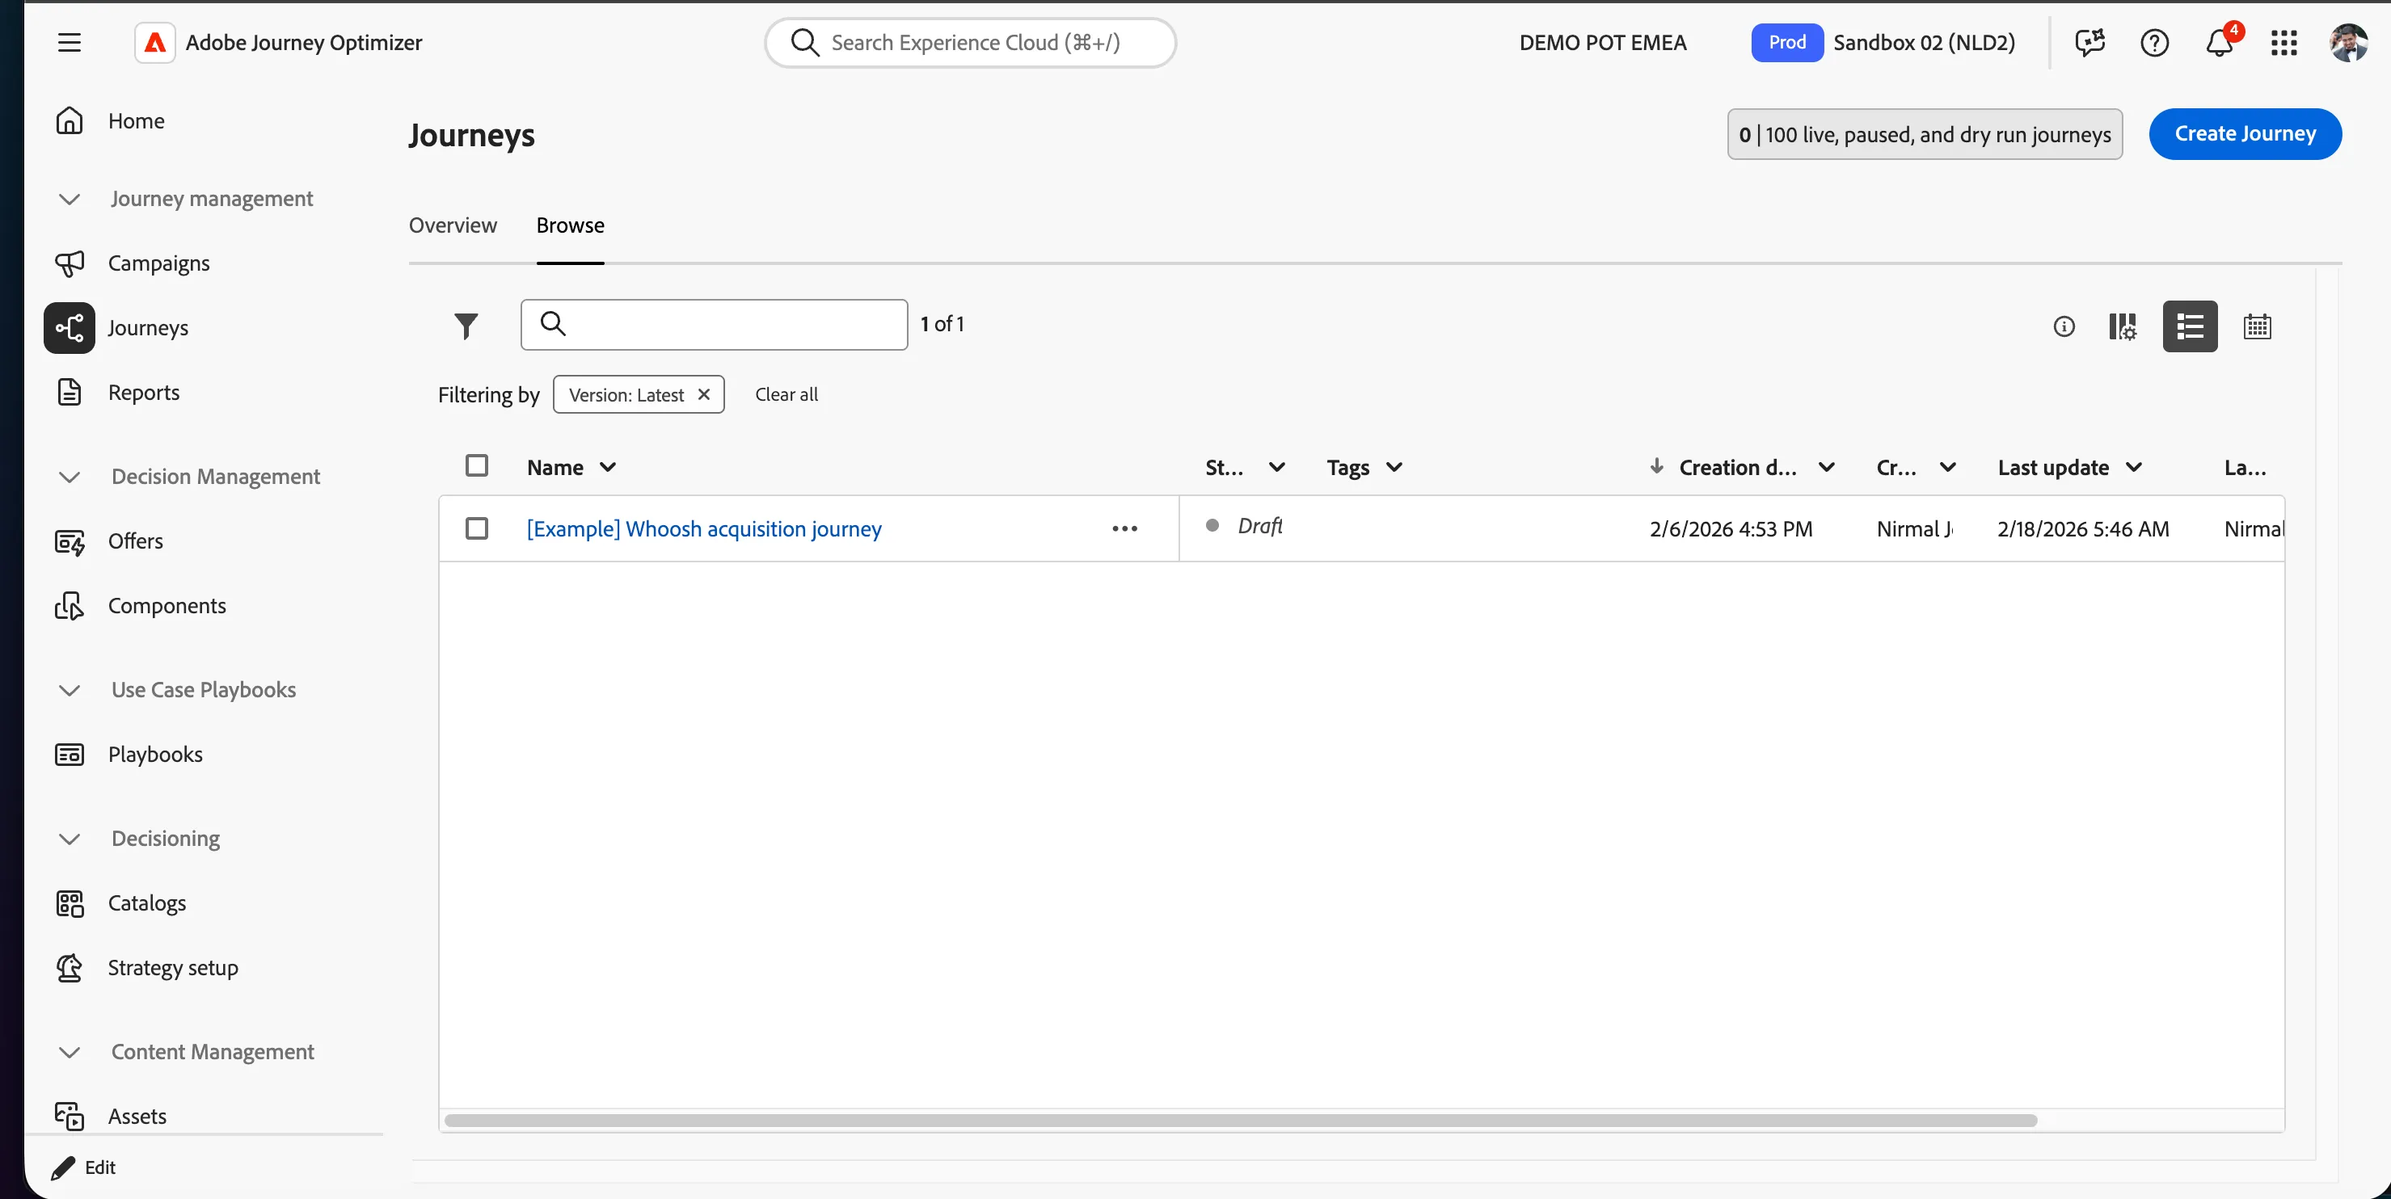Open Campaigns in the sidebar
This screenshot has height=1199, width=2391.
(158, 263)
